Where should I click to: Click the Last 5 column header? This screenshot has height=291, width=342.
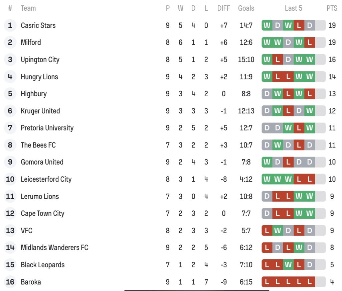pos(293,8)
